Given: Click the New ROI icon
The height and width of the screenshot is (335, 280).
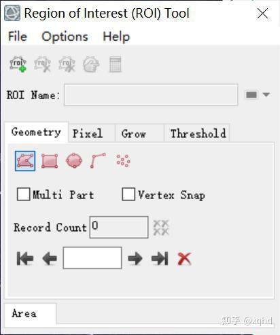Looking at the screenshot, I should click(x=18, y=65).
